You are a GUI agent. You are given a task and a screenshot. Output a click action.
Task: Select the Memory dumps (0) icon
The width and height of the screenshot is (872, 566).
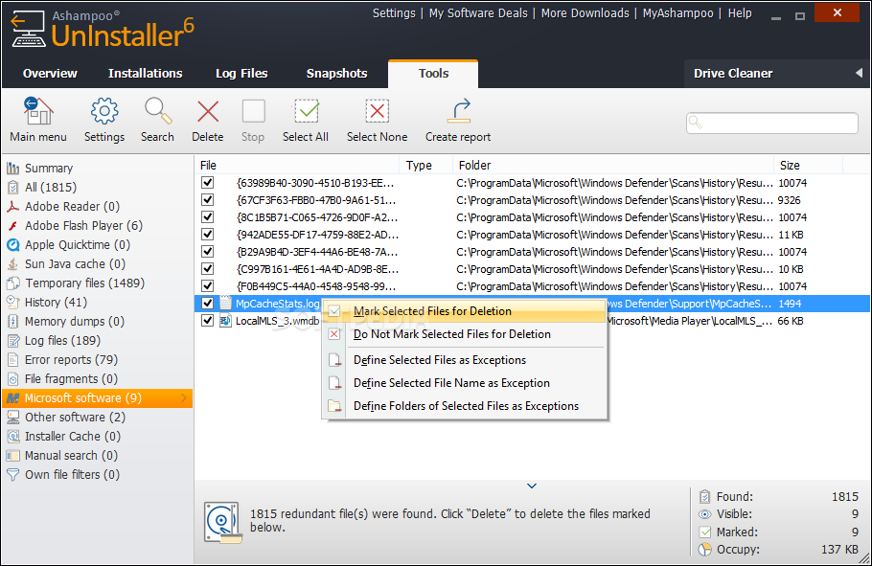[12, 322]
